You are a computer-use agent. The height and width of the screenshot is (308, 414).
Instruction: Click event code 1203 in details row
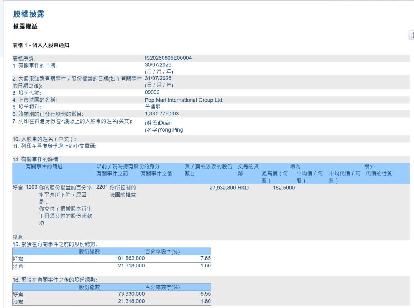31,187
